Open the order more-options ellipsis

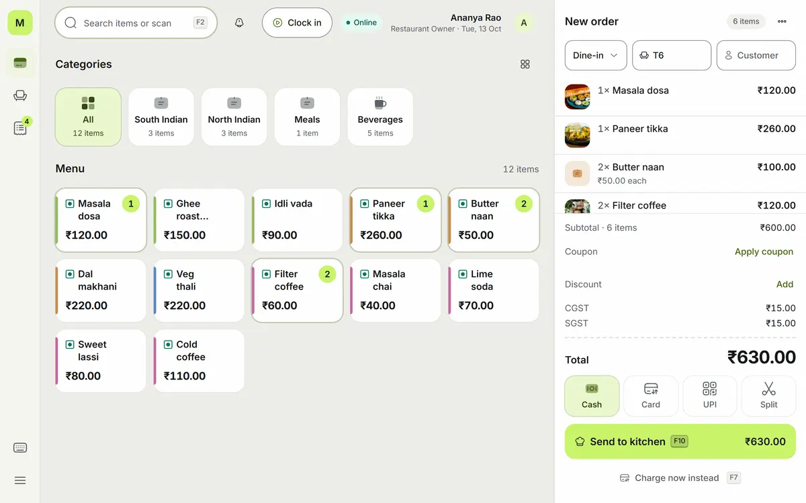tap(782, 21)
